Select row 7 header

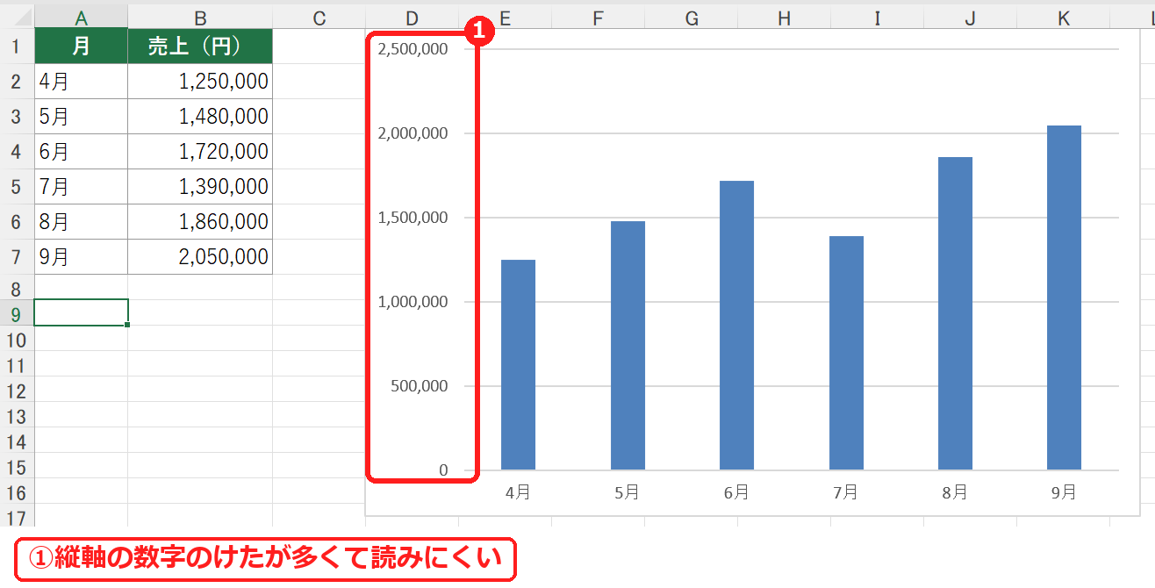(17, 257)
